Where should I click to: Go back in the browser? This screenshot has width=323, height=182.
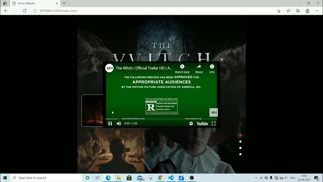click(x=6, y=11)
